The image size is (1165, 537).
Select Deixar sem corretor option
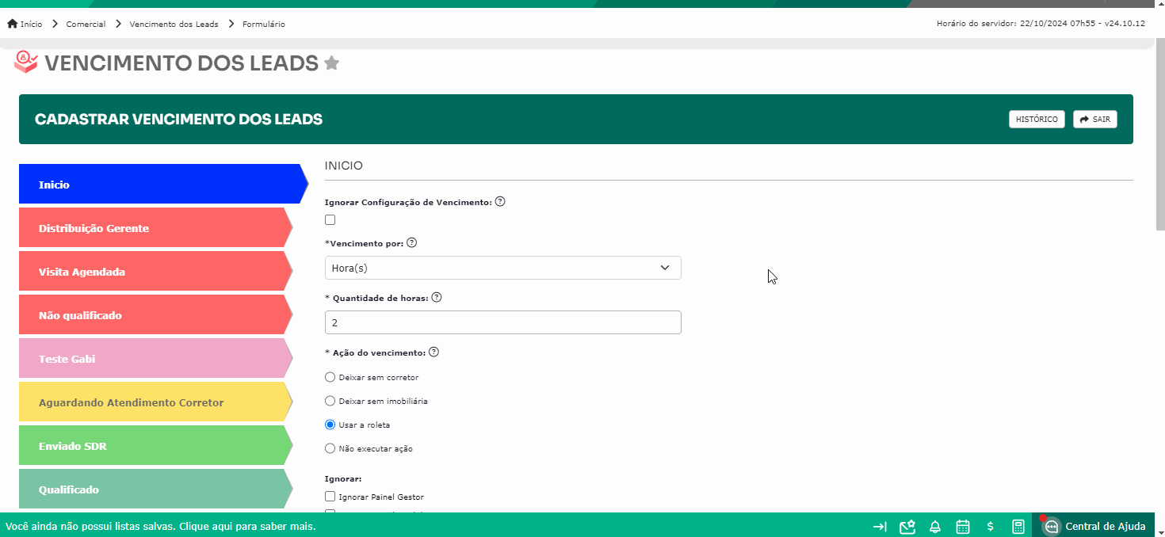(330, 377)
